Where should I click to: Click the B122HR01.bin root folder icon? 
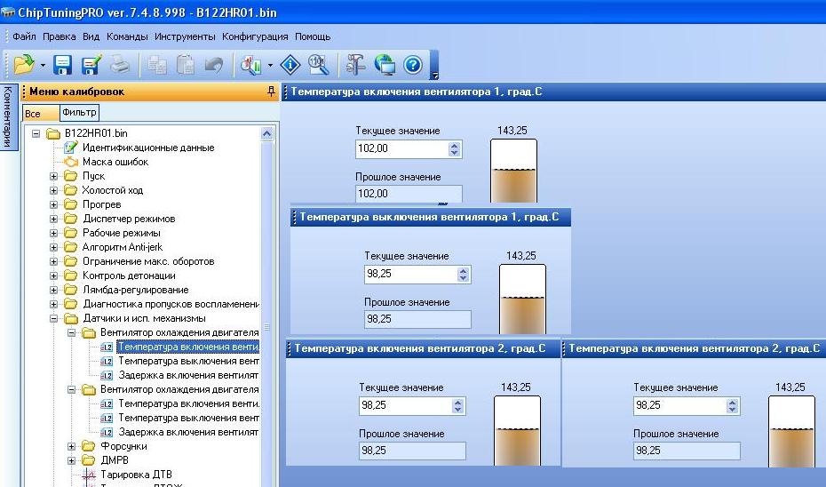(x=52, y=133)
